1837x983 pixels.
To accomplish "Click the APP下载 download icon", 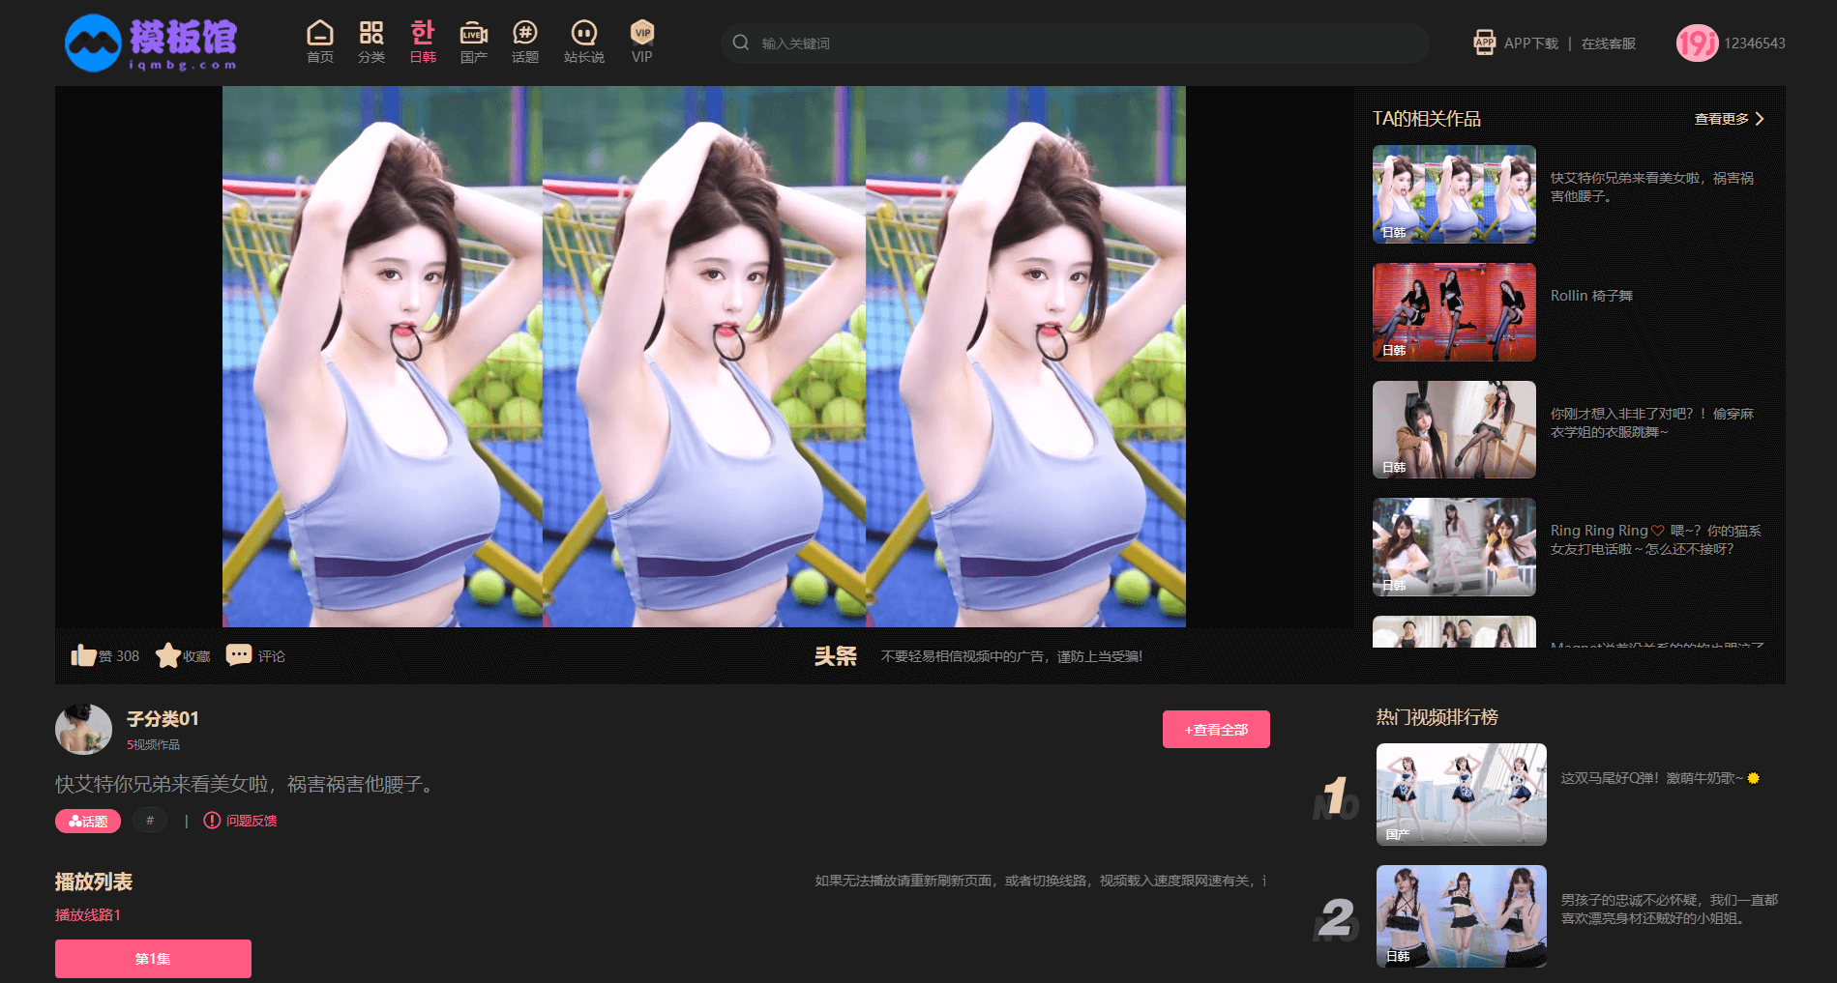I will pyautogui.click(x=1484, y=43).
